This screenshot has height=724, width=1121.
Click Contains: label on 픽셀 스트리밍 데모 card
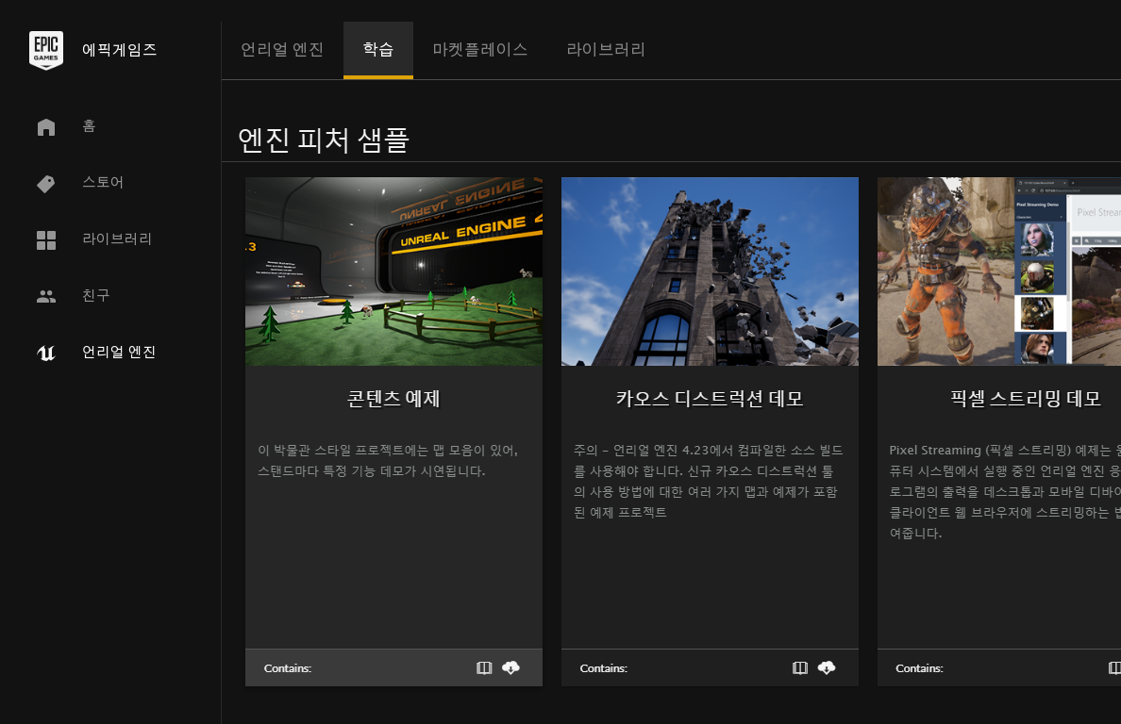tap(919, 668)
